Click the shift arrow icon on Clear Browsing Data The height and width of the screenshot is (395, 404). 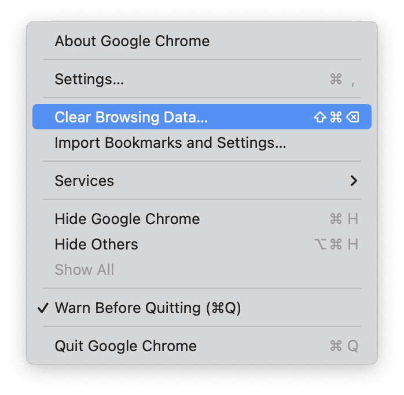pos(320,118)
